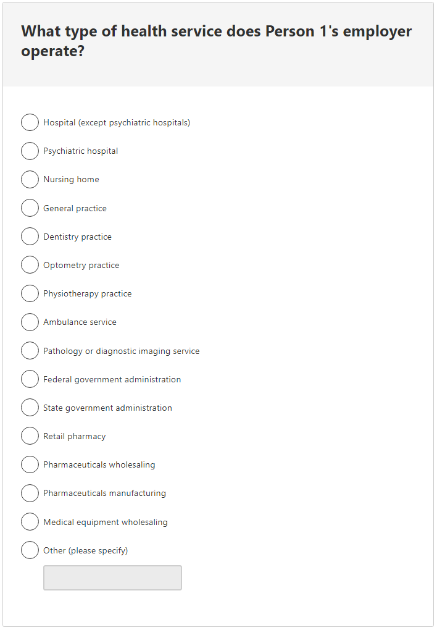The width and height of the screenshot is (437, 630).
Task: Select Pharmaceuticals wholesaling
Action: click(x=30, y=464)
